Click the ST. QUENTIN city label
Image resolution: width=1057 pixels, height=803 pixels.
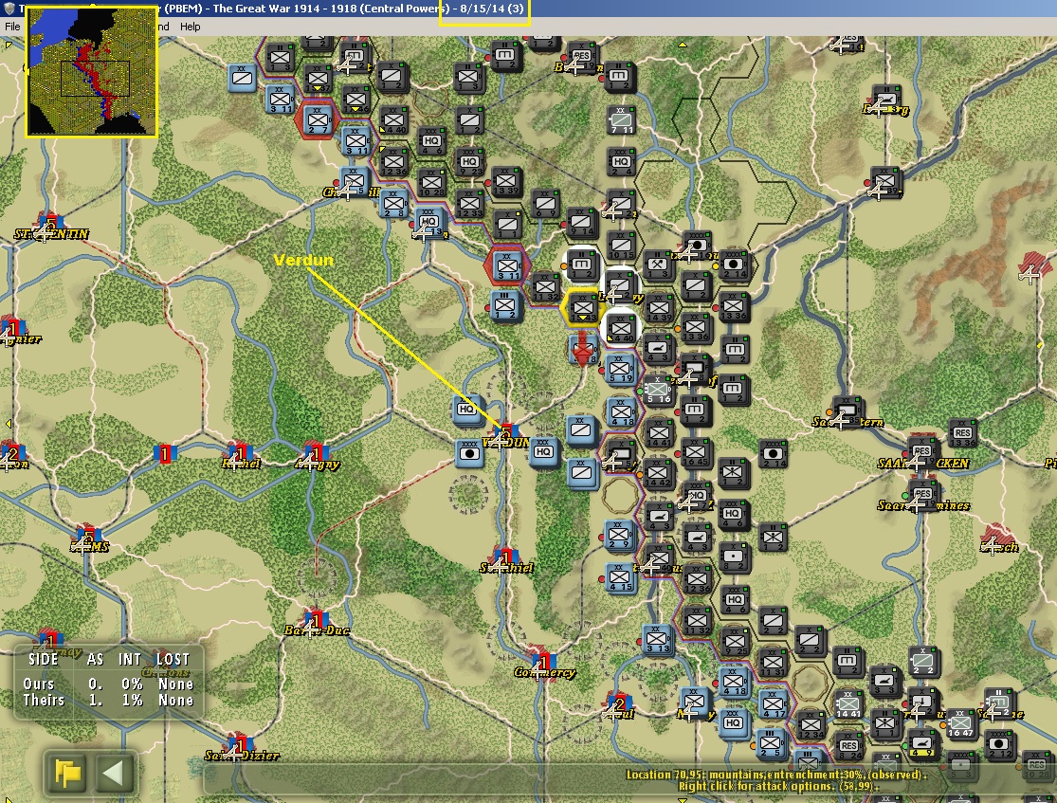coord(51,234)
